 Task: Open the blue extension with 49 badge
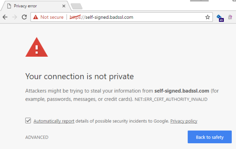coord(220,18)
